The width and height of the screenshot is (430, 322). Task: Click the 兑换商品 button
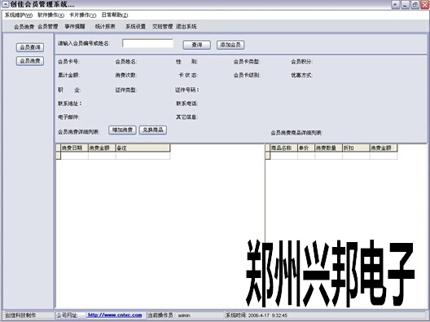pyautogui.click(x=153, y=130)
